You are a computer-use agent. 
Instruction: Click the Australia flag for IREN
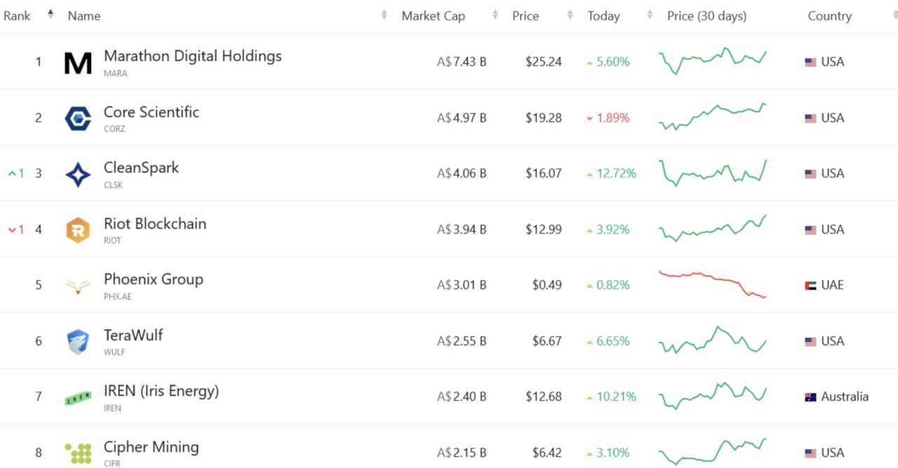click(809, 397)
